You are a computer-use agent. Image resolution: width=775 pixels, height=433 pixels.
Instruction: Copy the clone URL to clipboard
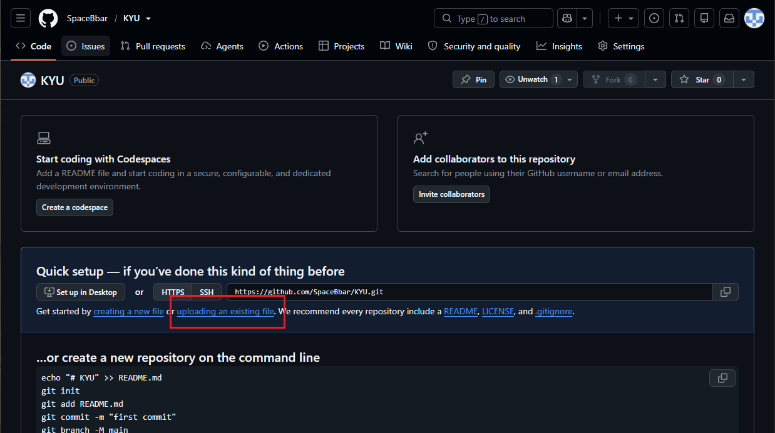(726, 292)
